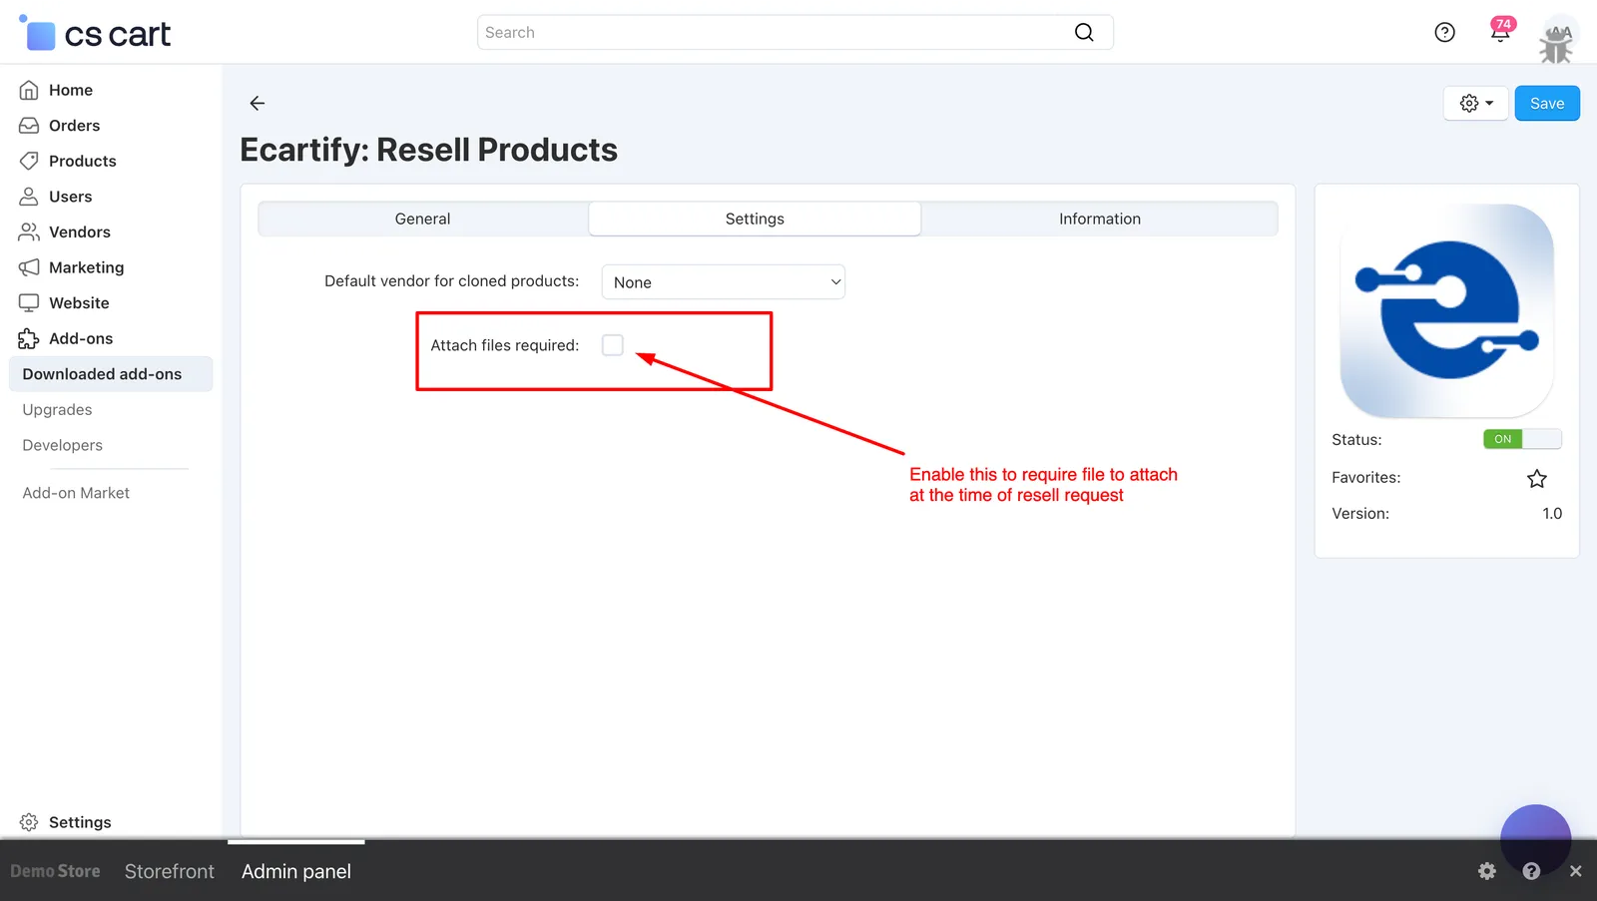This screenshot has height=901, width=1597.
Task: Click the Ecartify add-on logo image
Action: (x=1447, y=310)
